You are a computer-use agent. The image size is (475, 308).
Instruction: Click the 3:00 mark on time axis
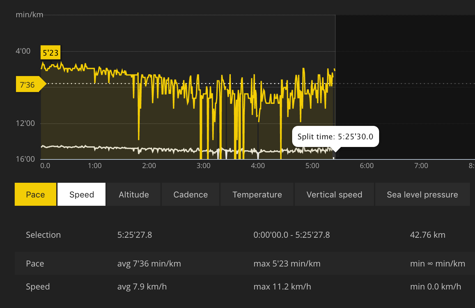pos(203,166)
